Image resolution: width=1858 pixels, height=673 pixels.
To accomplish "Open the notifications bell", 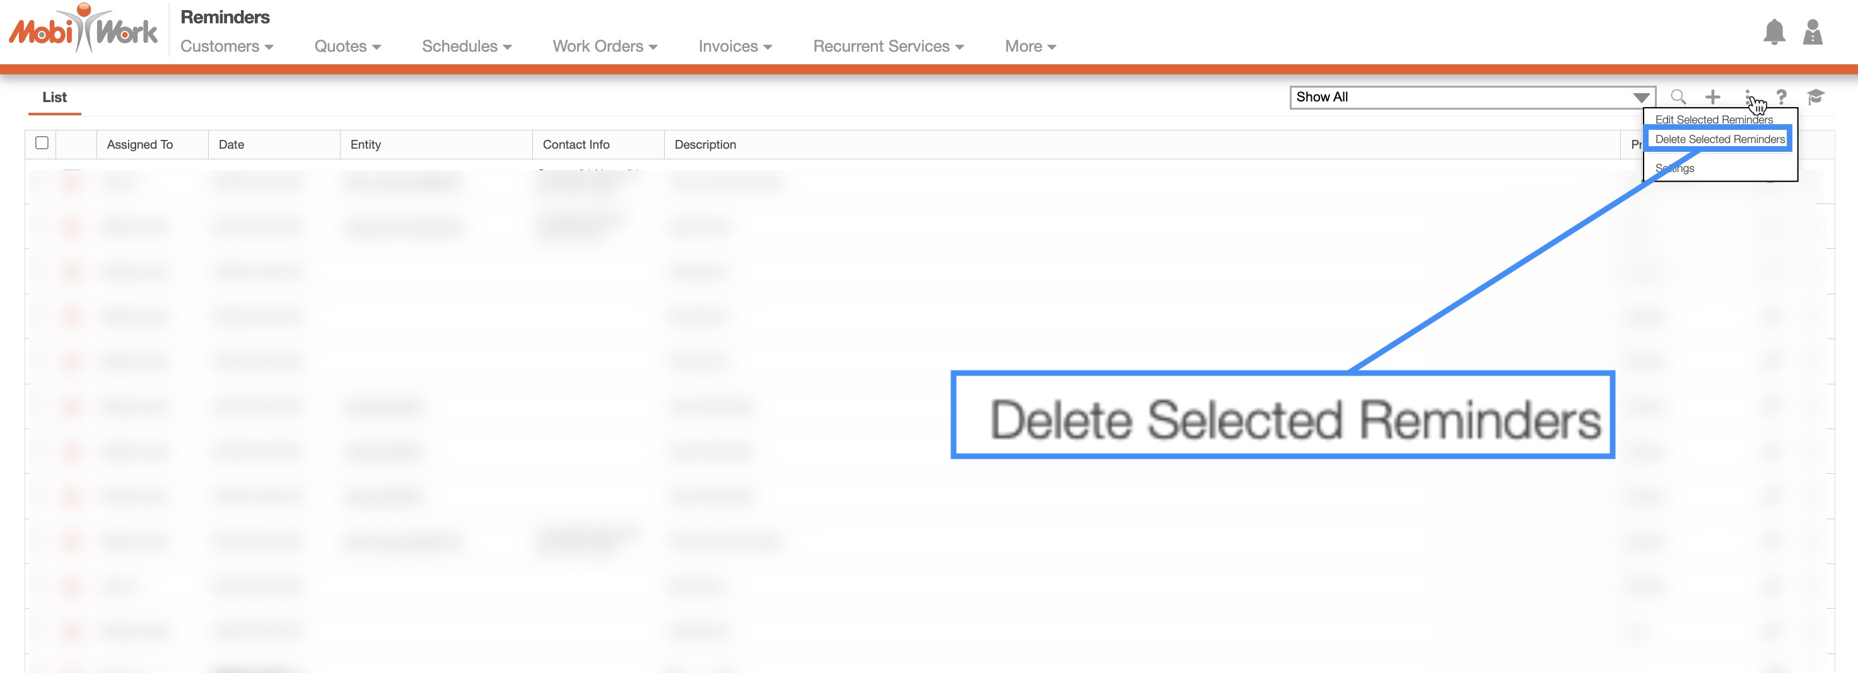I will pyautogui.click(x=1773, y=32).
